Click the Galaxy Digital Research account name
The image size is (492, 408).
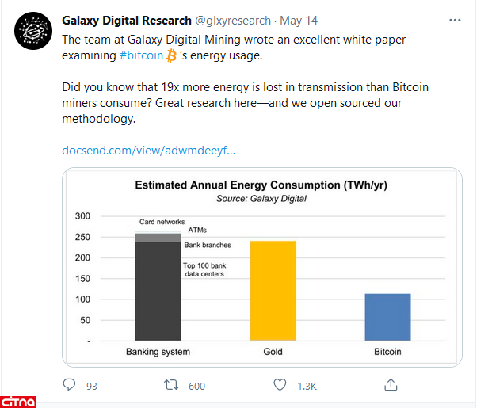click(x=126, y=20)
